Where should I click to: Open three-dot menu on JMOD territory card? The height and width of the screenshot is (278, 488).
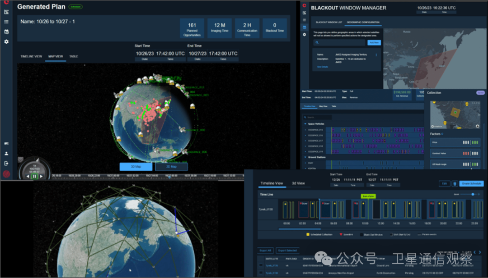coord(376,55)
